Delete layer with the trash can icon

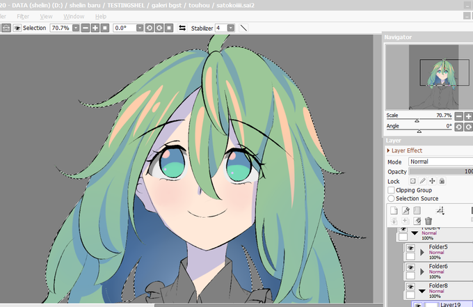click(x=428, y=221)
